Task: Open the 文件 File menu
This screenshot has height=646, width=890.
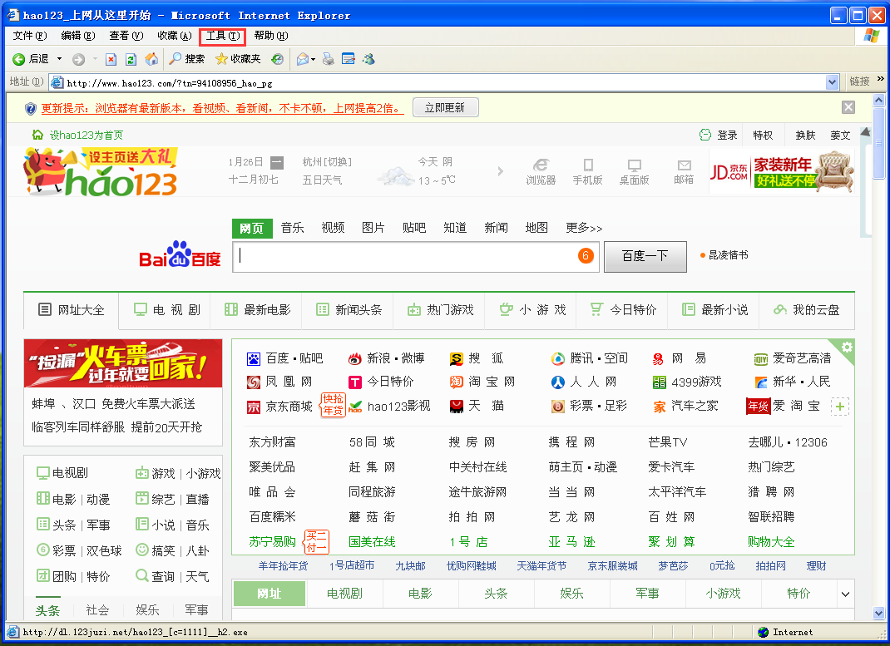Action: point(30,36)
